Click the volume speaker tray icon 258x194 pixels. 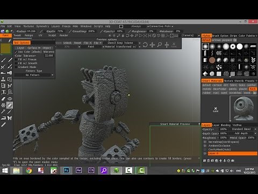click(232, 171)
